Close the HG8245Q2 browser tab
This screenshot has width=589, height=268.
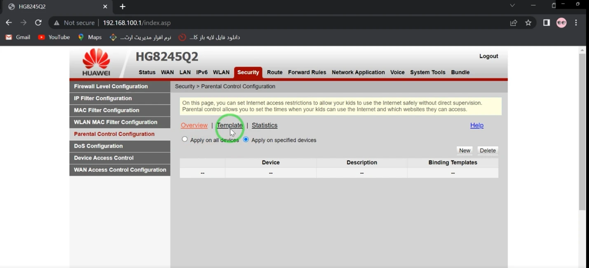(105, 7)
